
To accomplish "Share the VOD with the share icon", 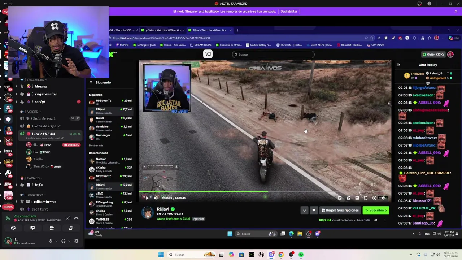I will click(375, 220).
